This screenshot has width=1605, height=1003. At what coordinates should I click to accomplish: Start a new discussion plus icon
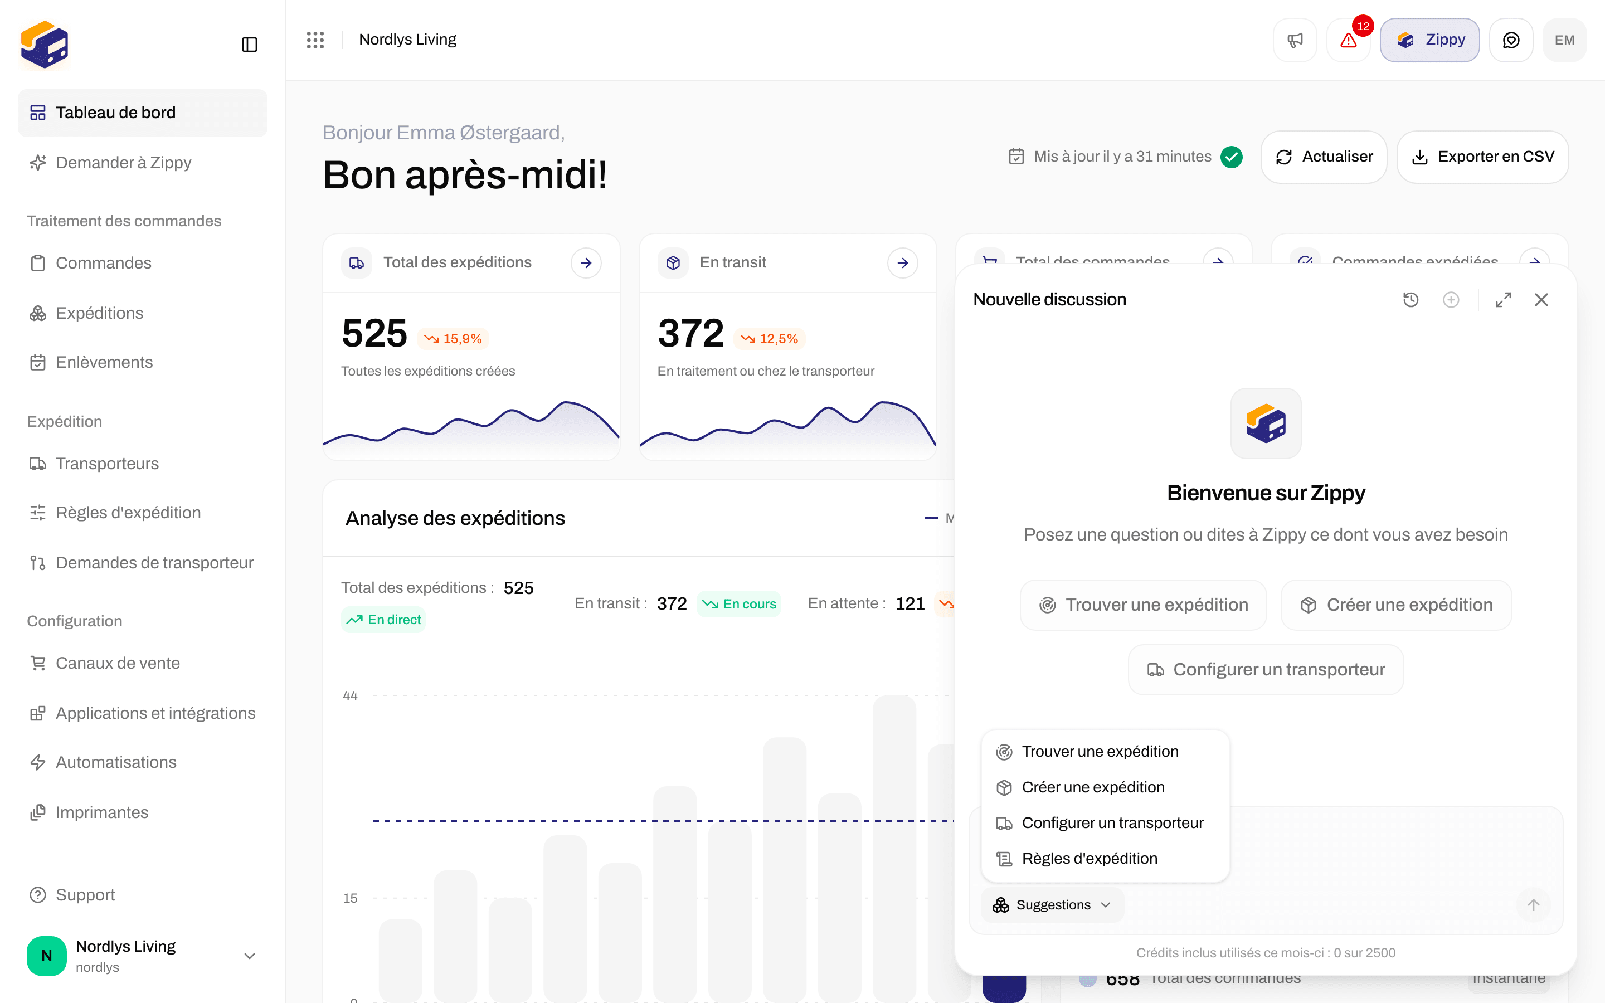coord(1451,300)
